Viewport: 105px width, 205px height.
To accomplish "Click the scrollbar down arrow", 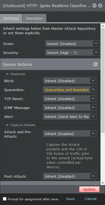I will point(103,183).
